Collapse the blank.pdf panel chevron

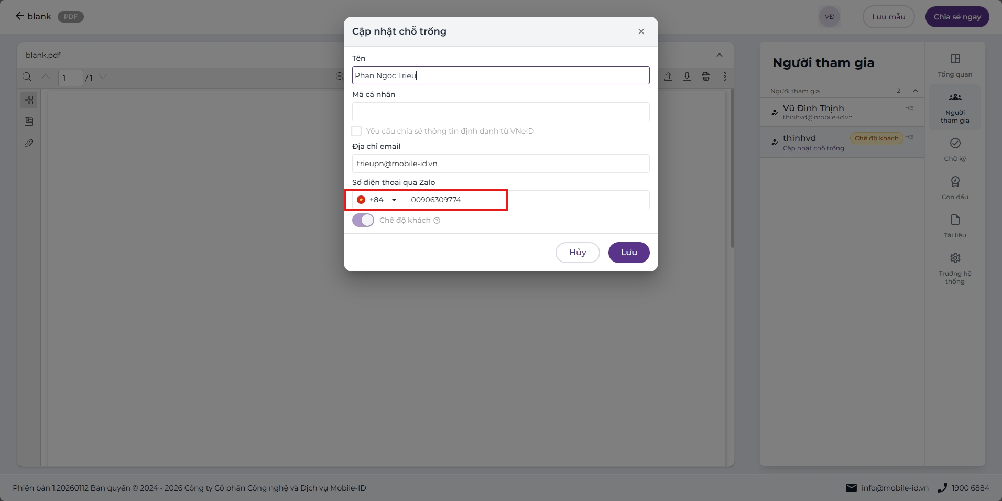(x=720, y=55)
